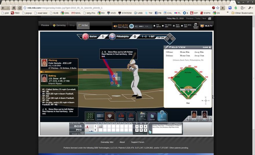Viewport: 255px width, 155px height.
Task: Open the browser wrench settings menu
Action: click(250, 8)
